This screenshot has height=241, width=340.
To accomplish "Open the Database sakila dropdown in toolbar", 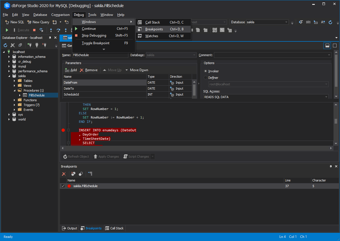I will coord(286,22).
